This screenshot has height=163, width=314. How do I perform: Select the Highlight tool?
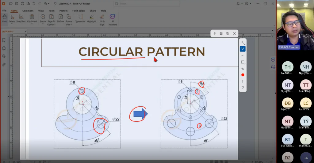tap(91, 19)
